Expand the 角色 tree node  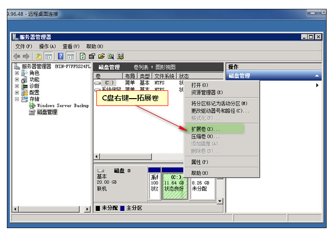point(17,73)
